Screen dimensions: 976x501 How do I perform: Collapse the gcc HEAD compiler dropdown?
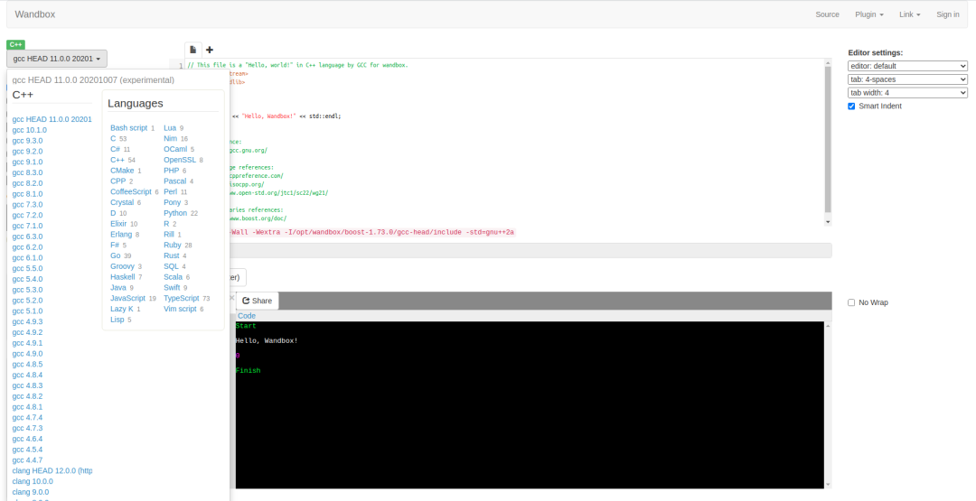click(x=57, y=59)
